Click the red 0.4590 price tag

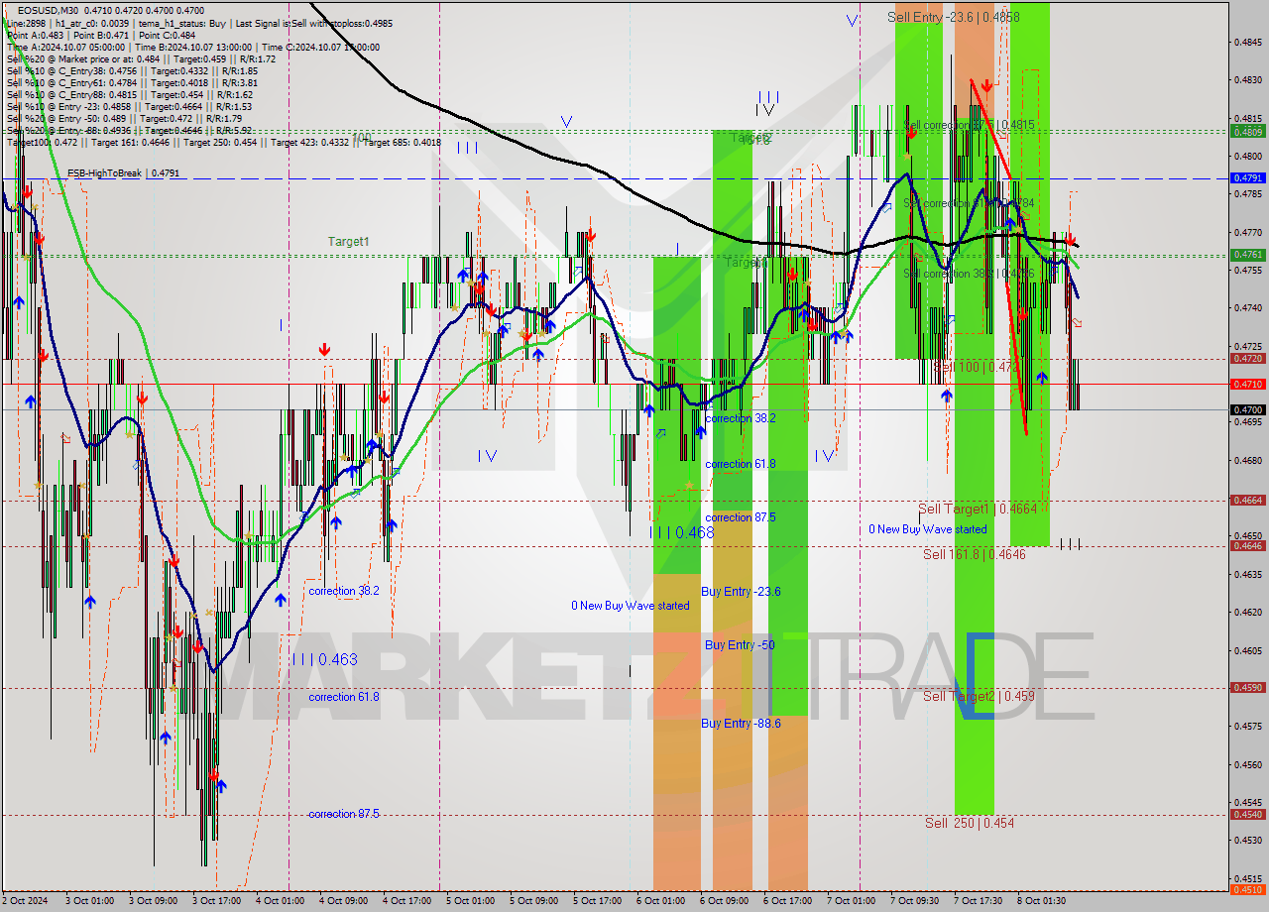[x=1247, y=688]
